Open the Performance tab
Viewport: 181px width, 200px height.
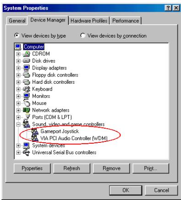coord(126,21)
